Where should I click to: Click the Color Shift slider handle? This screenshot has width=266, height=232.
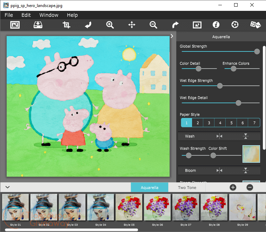[x=213, y=155]
